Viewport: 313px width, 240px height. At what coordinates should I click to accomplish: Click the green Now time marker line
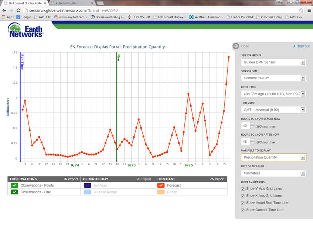click(x=117, y=107)
